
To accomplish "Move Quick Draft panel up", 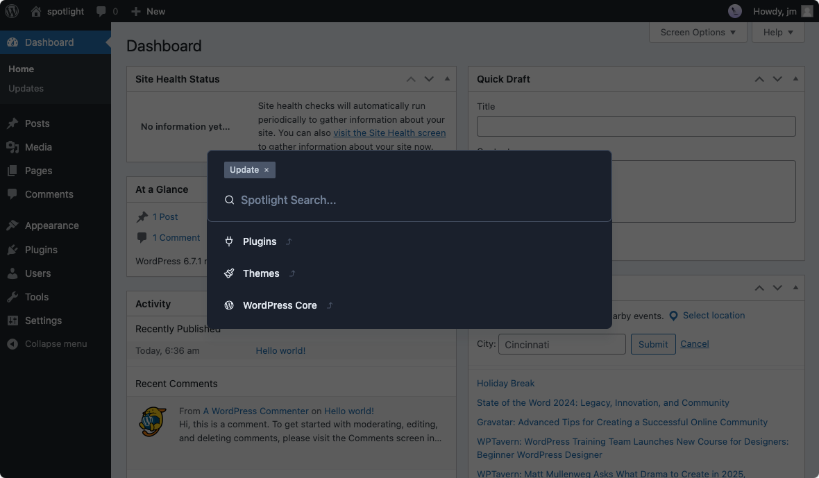I will pyautogui.click(x=759, y=79).
